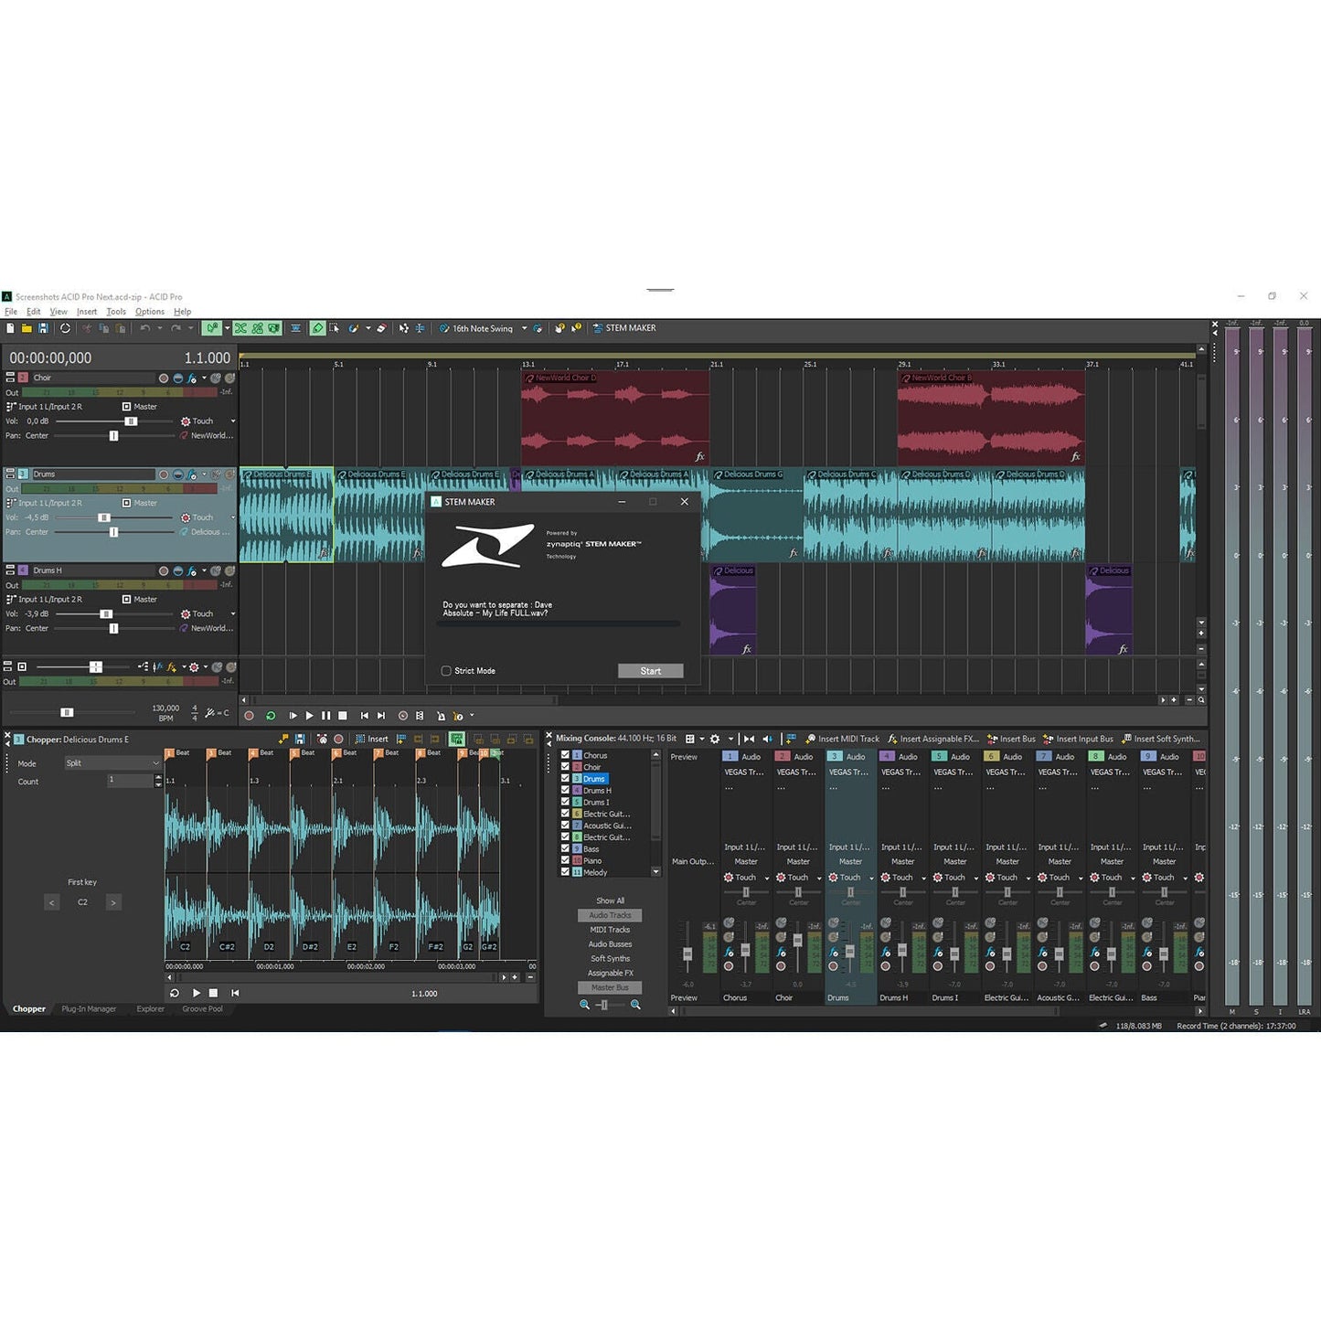1321x1321 pixels.
Task: Select the Paint tool in the toolbar
Action: click(x=354, y=328)
